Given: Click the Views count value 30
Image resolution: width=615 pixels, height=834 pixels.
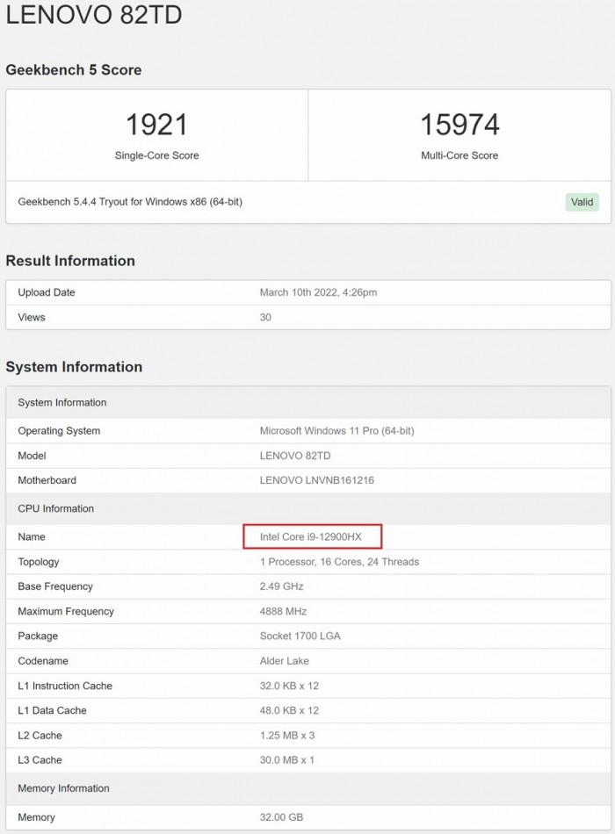Looking at the screenshot, I should pyautogui.click(x=265, y=317).
